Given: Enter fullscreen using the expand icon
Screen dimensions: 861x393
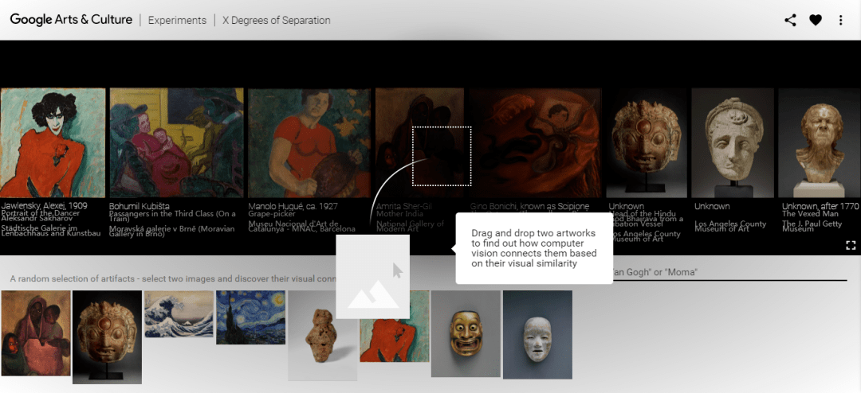Looking at the screenshot, I should pyautogui.click(x=851, y=245).
